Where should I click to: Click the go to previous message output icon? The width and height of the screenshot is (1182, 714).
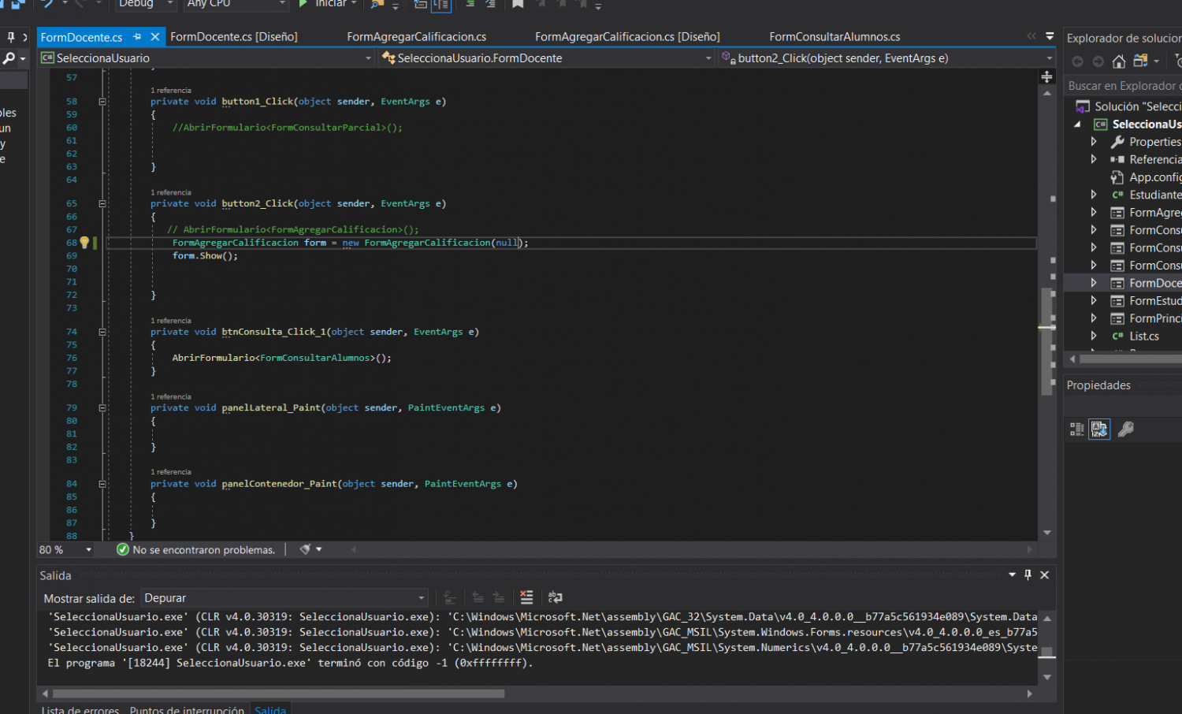pos(478,597)
